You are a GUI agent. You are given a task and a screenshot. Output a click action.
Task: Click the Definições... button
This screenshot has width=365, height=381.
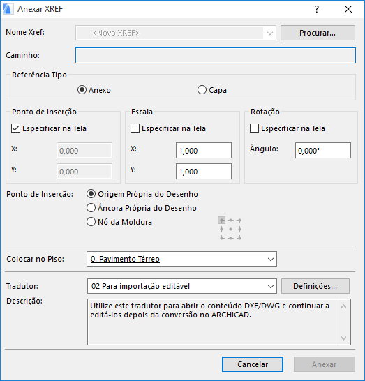pos(315,286)
